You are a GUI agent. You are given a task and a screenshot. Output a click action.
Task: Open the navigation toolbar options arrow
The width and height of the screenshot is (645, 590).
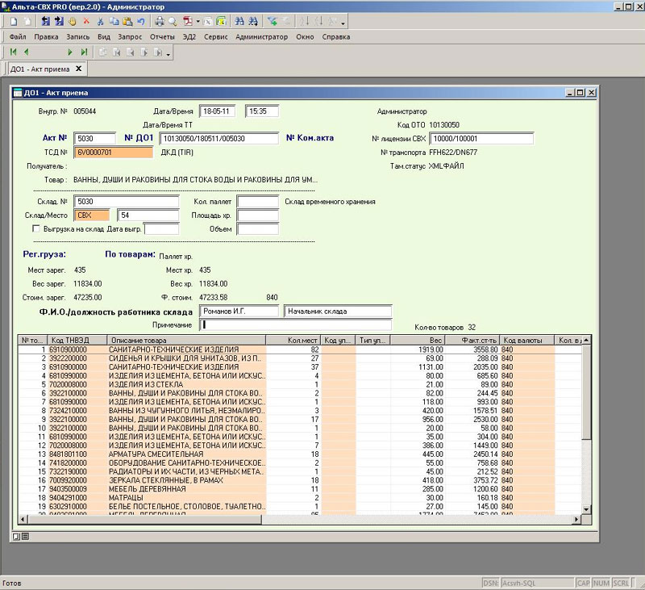coord(169,54)
